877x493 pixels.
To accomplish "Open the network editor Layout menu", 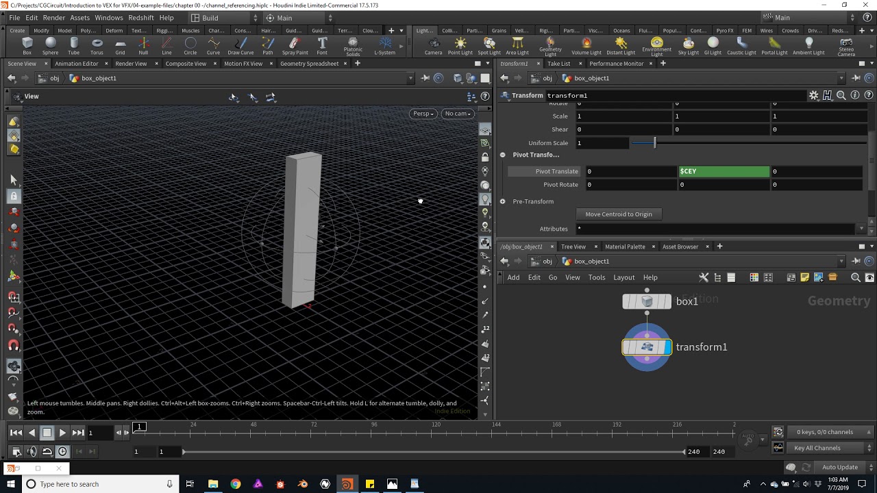I will [623, 277].
